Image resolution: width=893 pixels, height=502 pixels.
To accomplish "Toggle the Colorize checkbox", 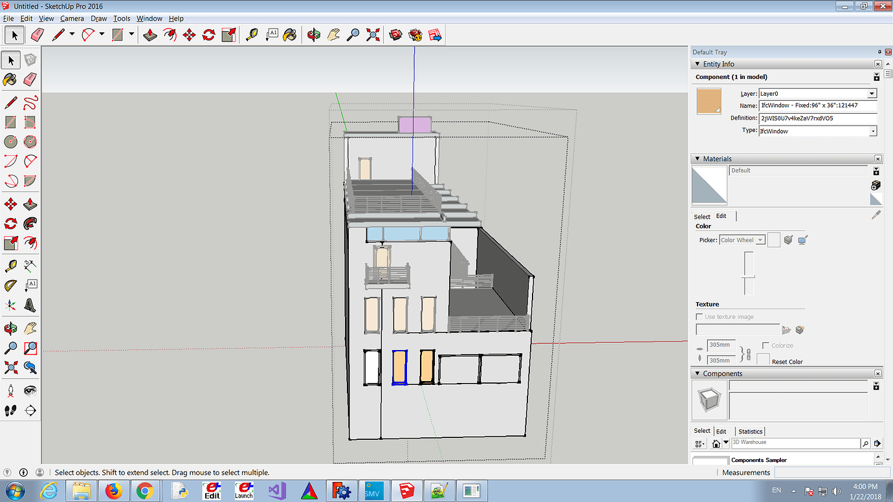I will (x=764, y=344).
